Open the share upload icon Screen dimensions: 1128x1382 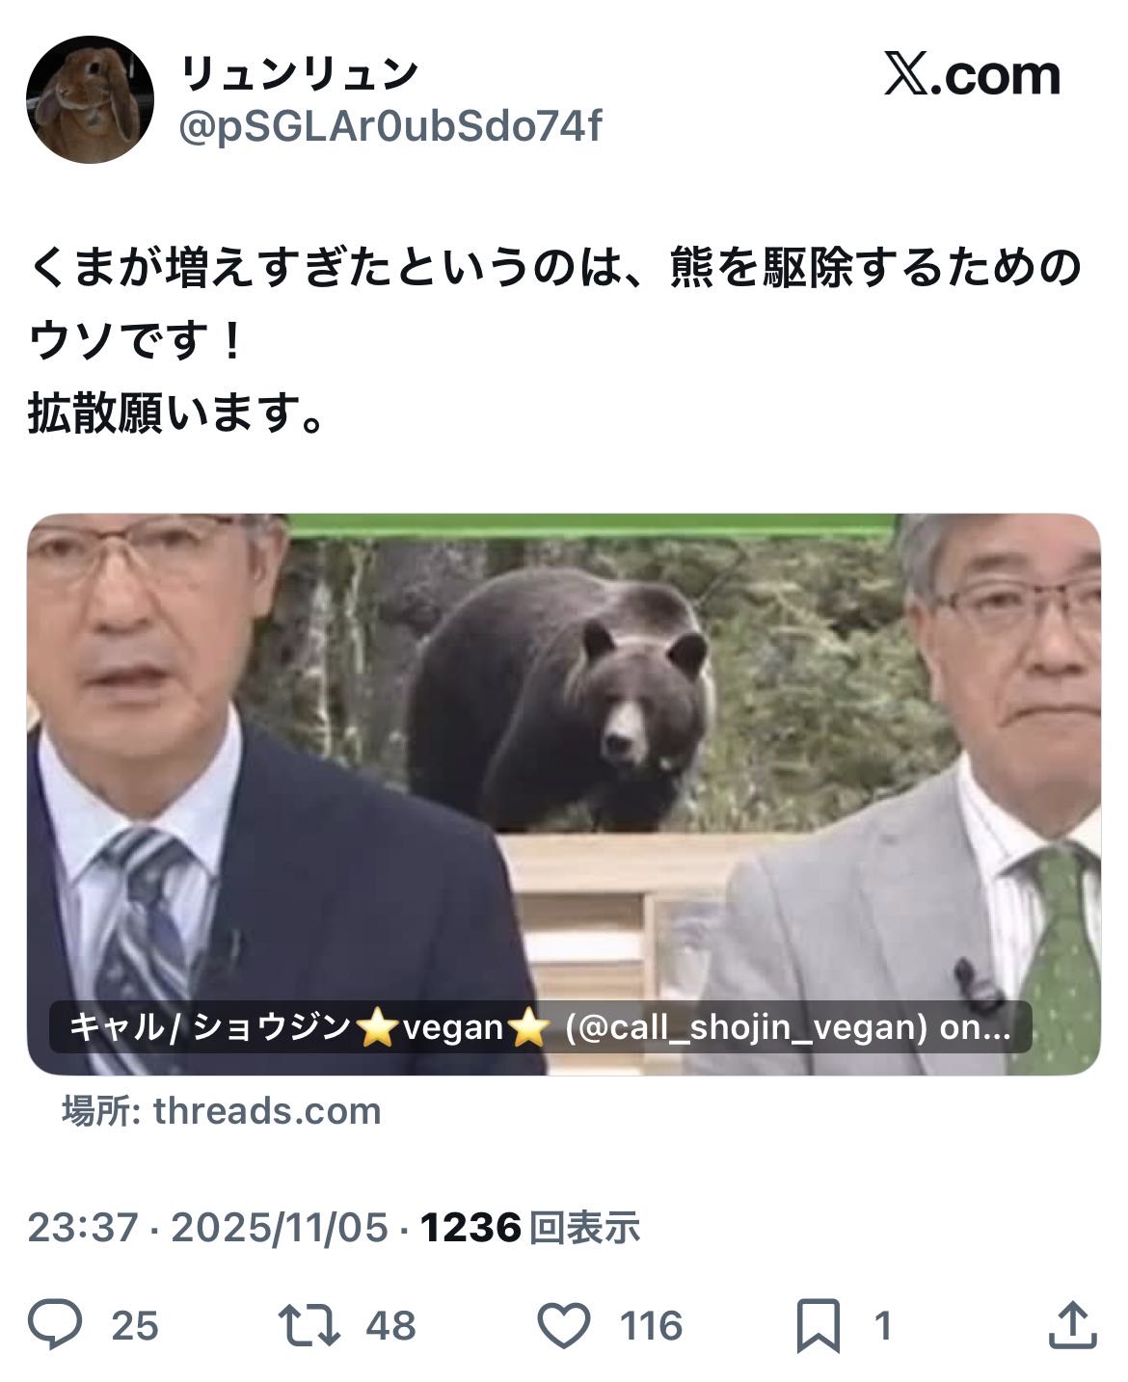(x=1073, y=1325)
